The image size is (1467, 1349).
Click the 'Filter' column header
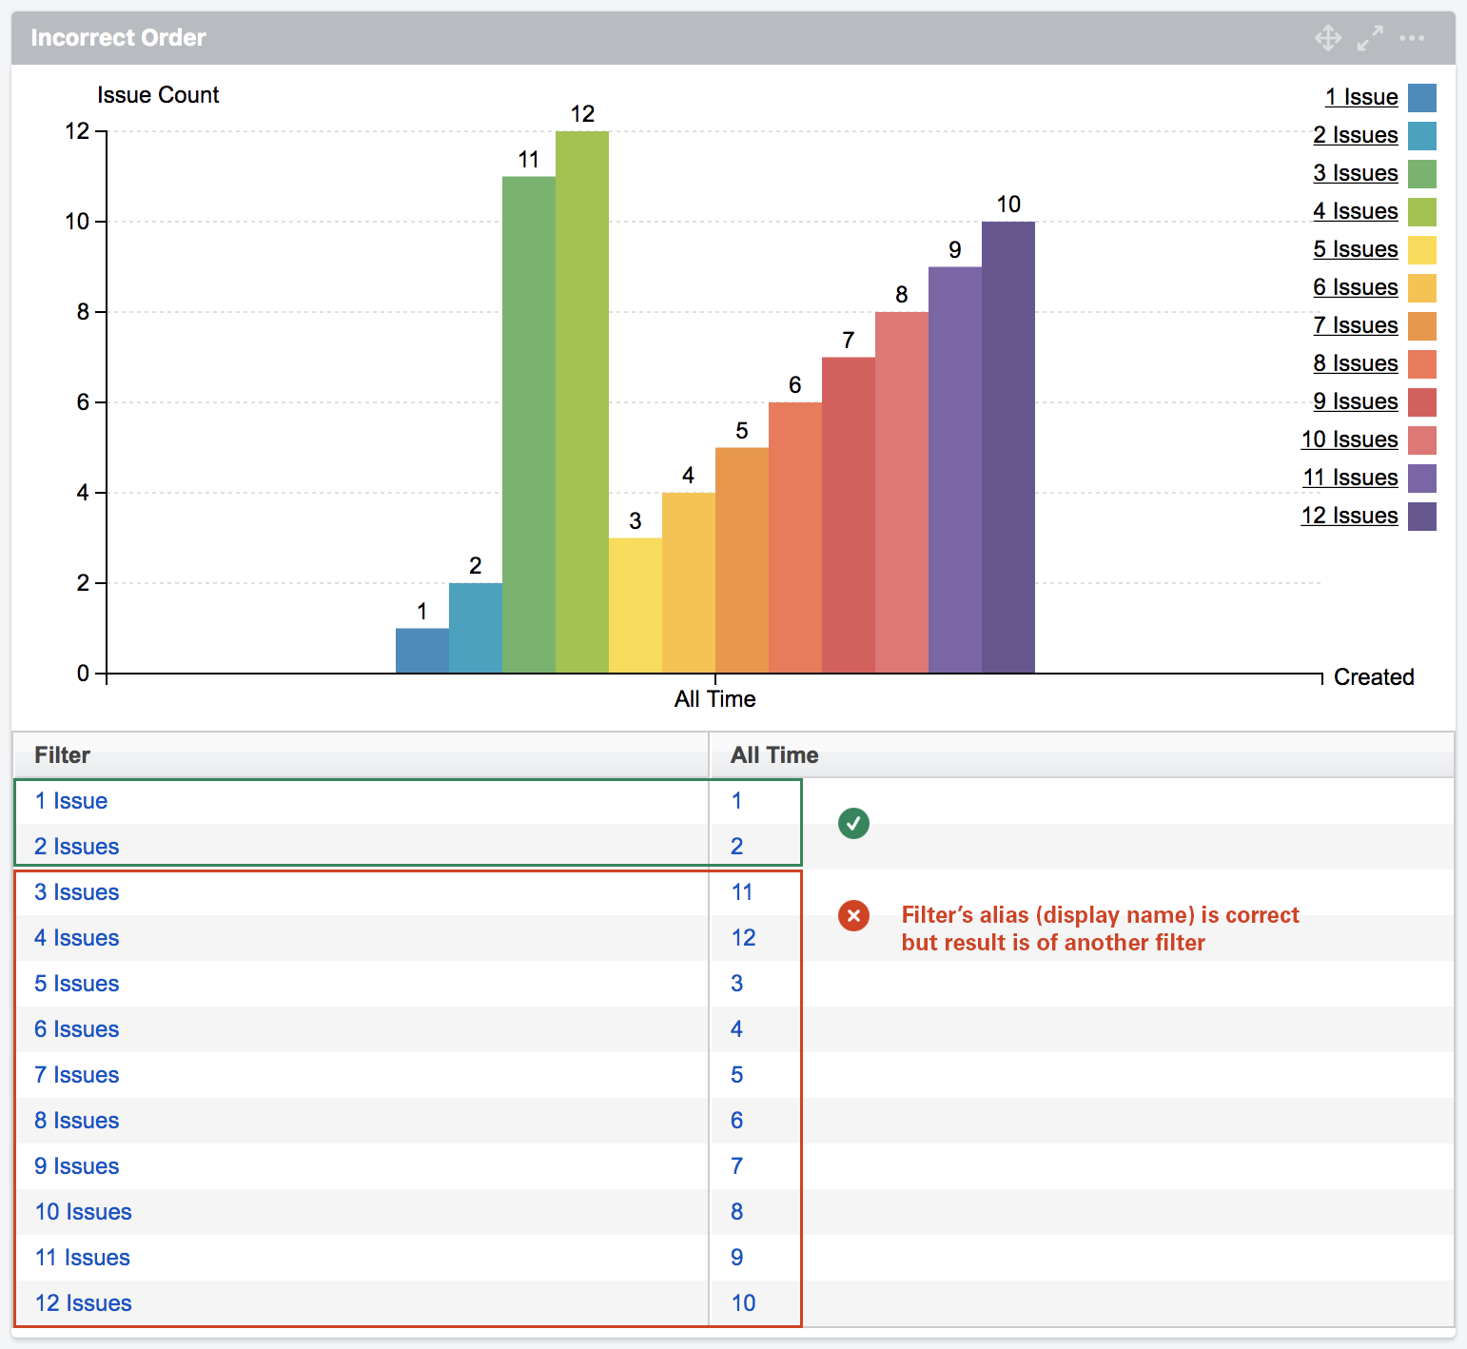61,755
